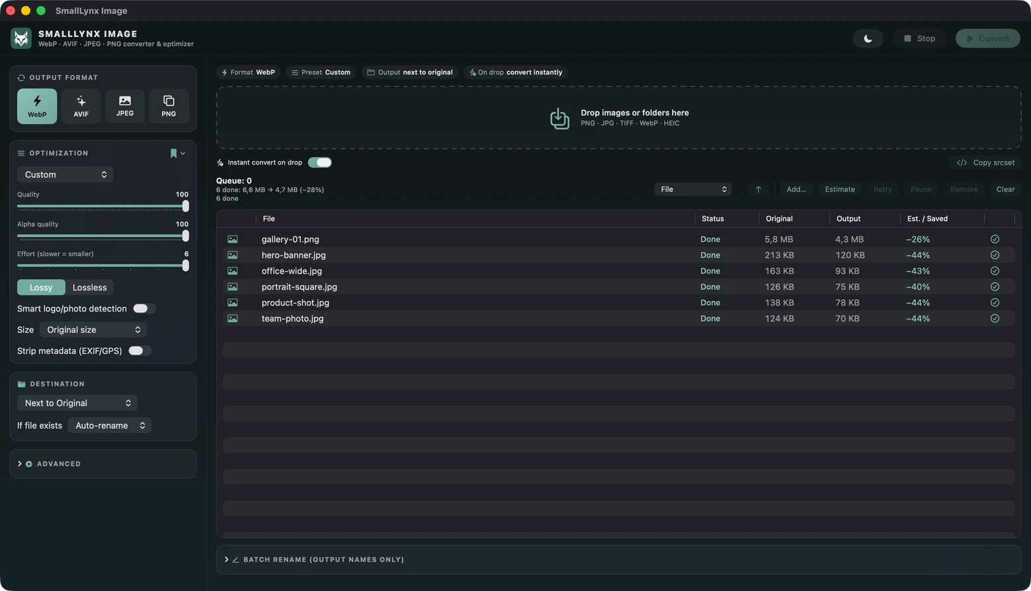This screenshot has height=591, width=1031.
Task: Enable Strip metadata (EXIF/GPS)
Action: coord(139,351)
